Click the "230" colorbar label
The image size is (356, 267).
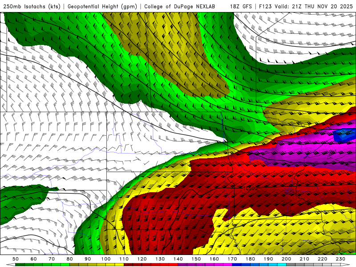(x=340, y=259)
